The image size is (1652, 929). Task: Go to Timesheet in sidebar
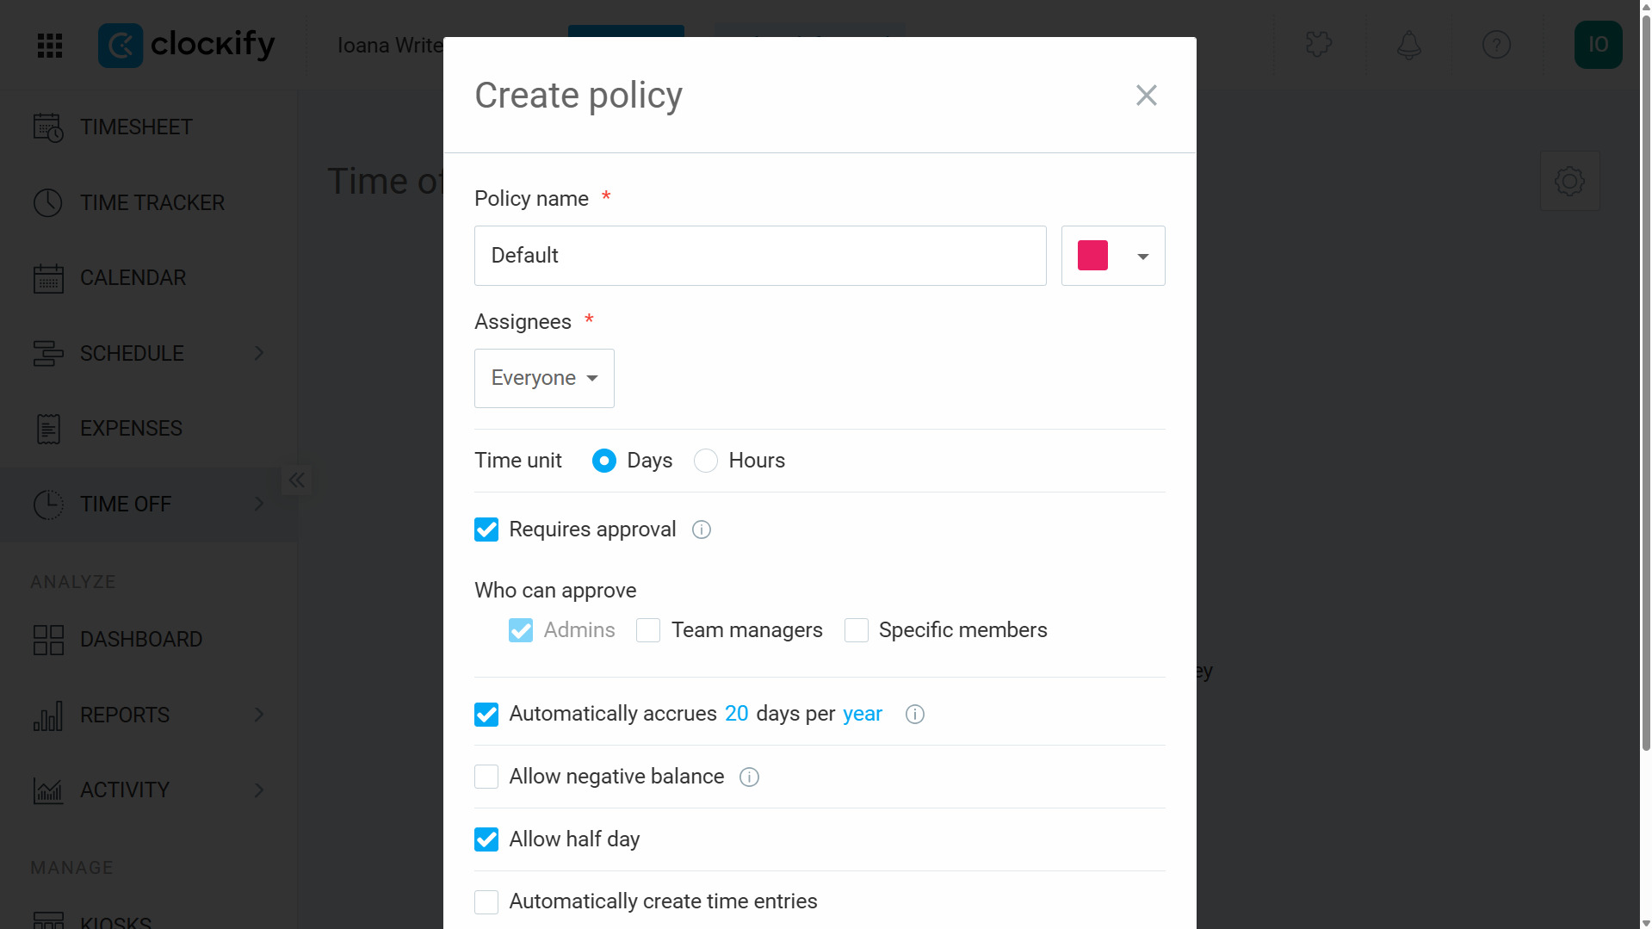[x=136, y=127]
